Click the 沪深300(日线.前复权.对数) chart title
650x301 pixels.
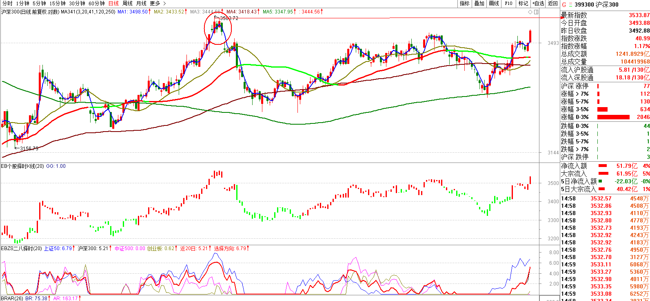[30, 12]
